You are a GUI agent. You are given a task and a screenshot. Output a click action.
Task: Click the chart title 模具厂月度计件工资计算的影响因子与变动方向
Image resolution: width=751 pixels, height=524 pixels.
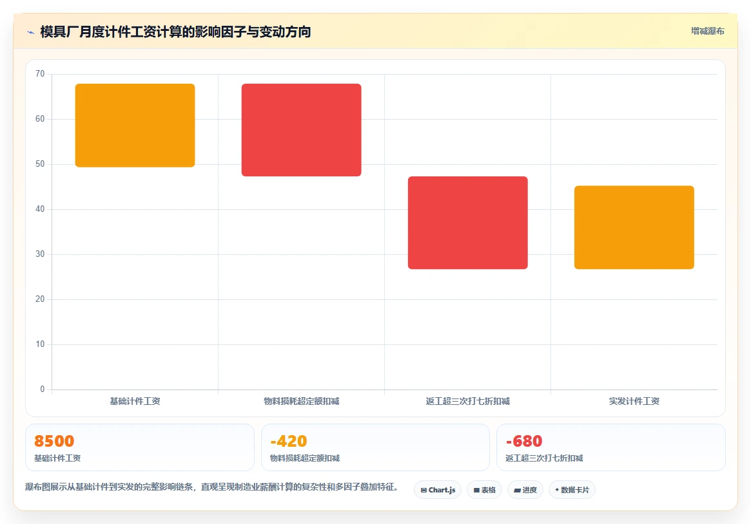(x=175, y=32)
